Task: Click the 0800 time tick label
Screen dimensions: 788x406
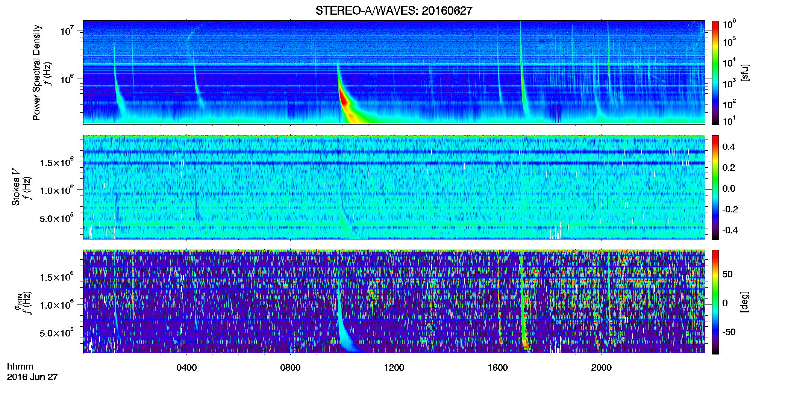Action: 290,368
